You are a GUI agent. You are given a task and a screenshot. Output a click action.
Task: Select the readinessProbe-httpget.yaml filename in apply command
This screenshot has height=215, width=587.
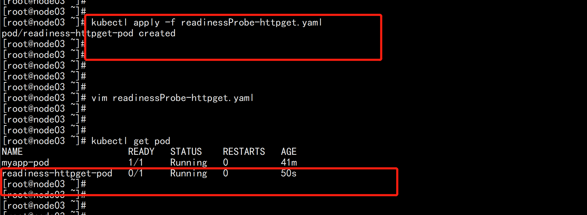[251, 23]
